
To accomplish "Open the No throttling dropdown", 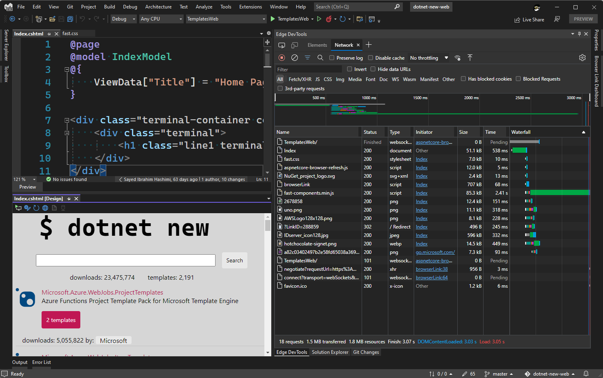I will point(429,58).
